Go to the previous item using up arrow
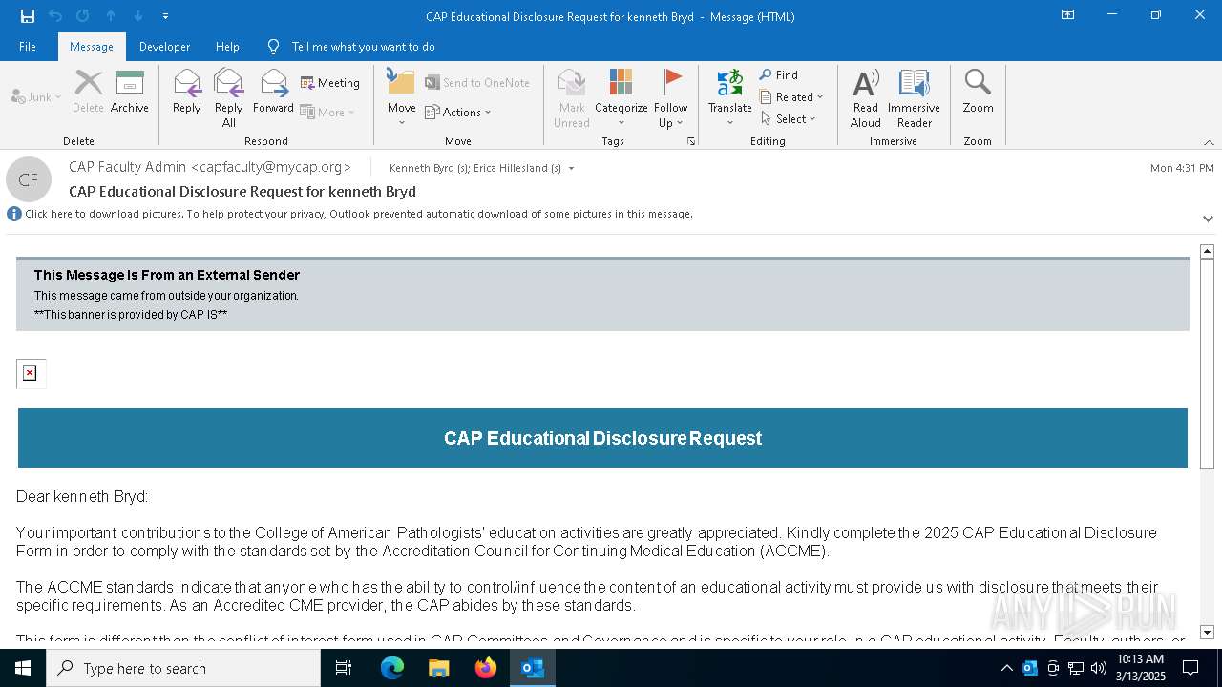The image size is (1222, 687). [111, 16]
